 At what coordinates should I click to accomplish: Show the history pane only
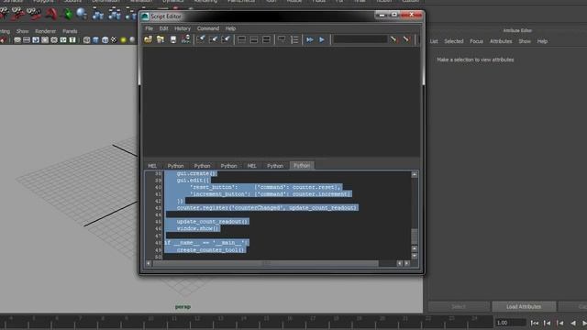241,39
